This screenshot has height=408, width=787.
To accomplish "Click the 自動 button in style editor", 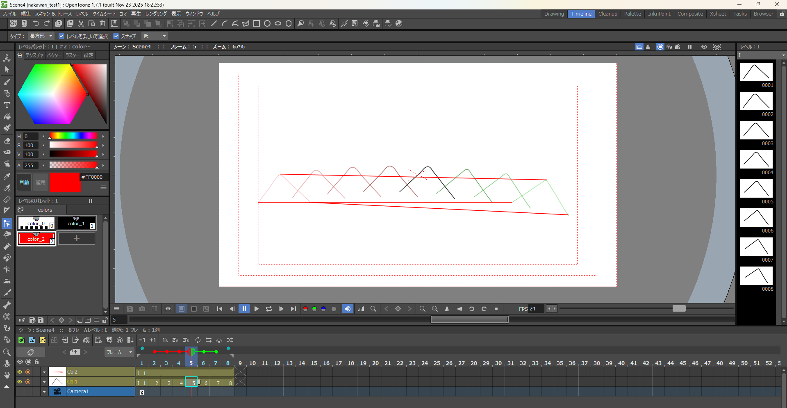I will [25, 182].
